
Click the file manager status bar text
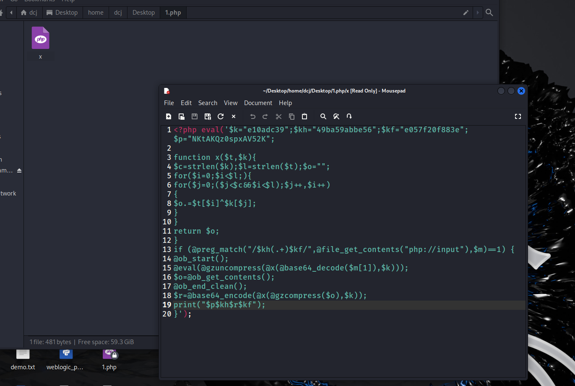tap(82, 342)
